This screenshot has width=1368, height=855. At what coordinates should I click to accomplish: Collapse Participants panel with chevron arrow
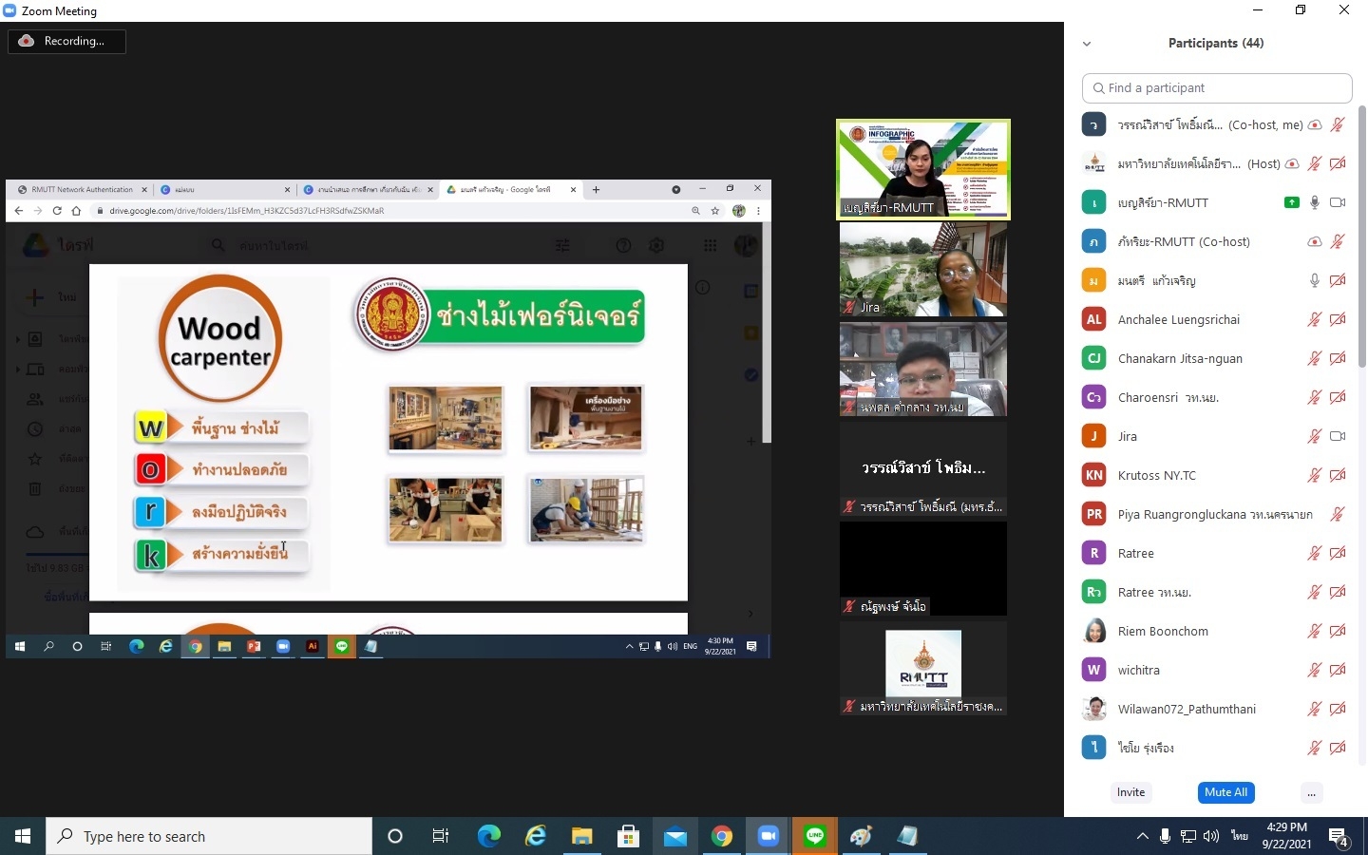point(1087,44)
